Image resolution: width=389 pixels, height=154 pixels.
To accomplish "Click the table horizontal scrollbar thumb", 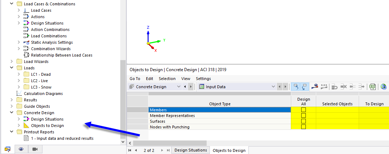I will pos(170,143).
